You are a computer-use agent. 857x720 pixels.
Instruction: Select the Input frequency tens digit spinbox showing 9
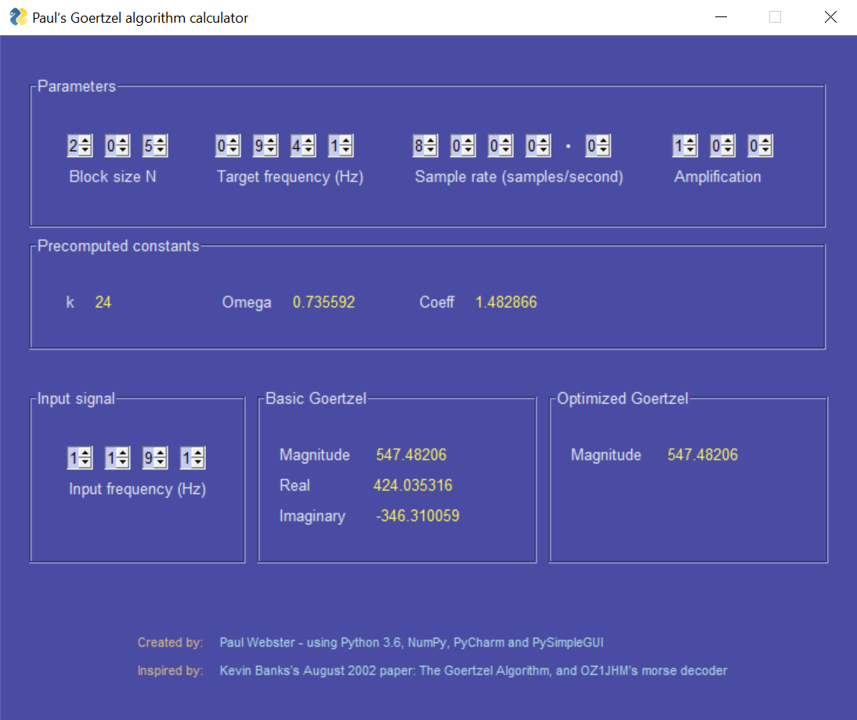[x=155, y=458]
